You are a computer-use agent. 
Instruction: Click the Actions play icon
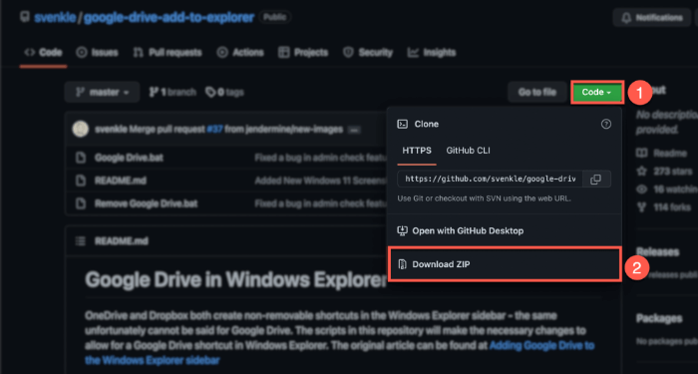point(222,53)
